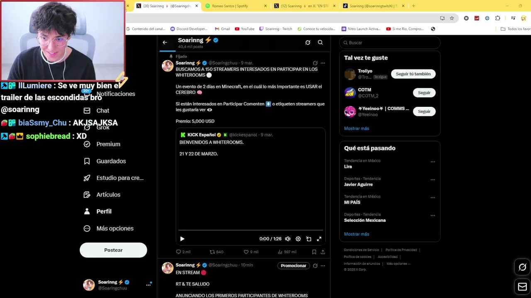Open options for the Lira trend
The image size is (531, 298).
point(433,162)
